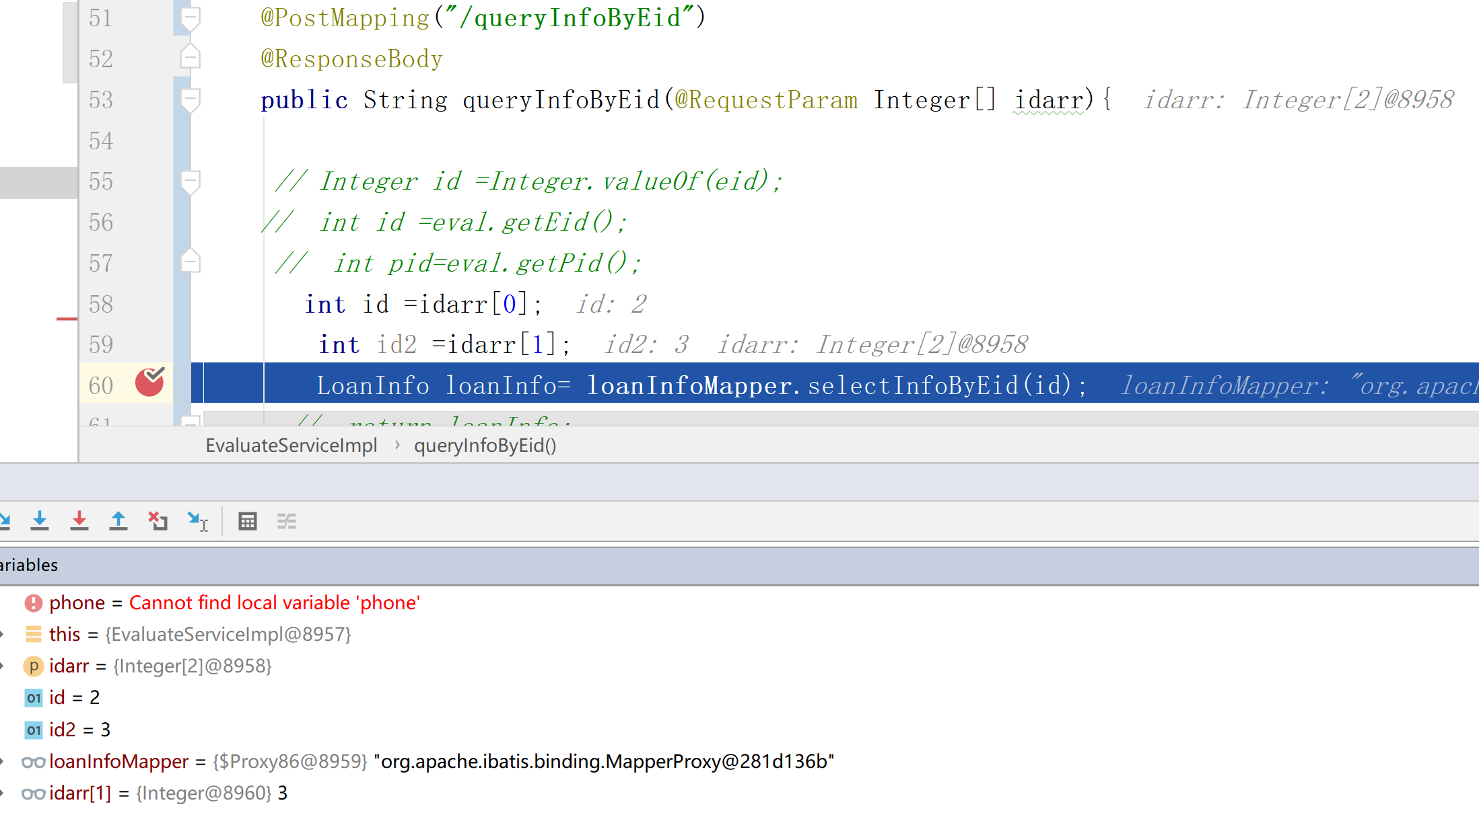
Task: Toggle fold marker at line 53
Action: (x=191, y=100)
